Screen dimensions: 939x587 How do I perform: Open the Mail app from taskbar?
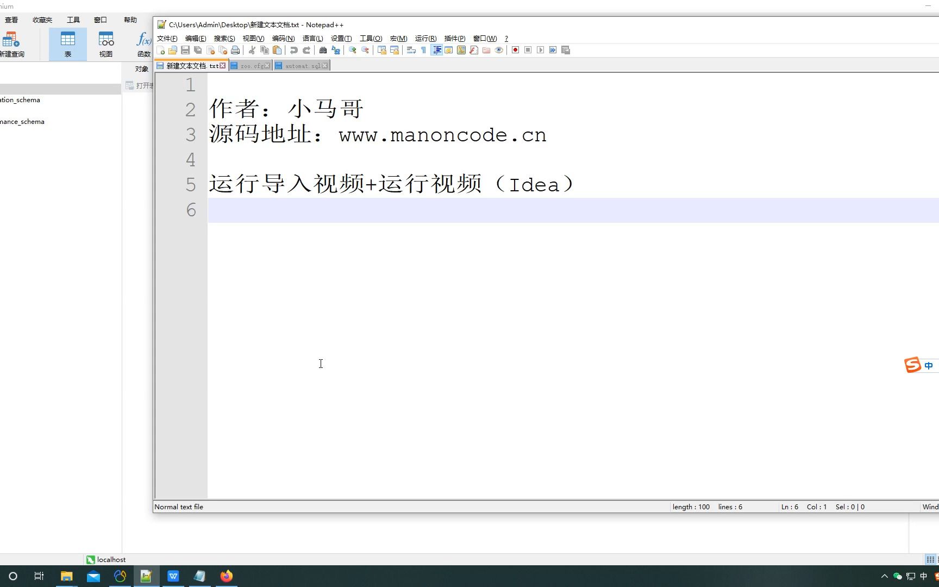pyautogui.click(x=93, y=576)
